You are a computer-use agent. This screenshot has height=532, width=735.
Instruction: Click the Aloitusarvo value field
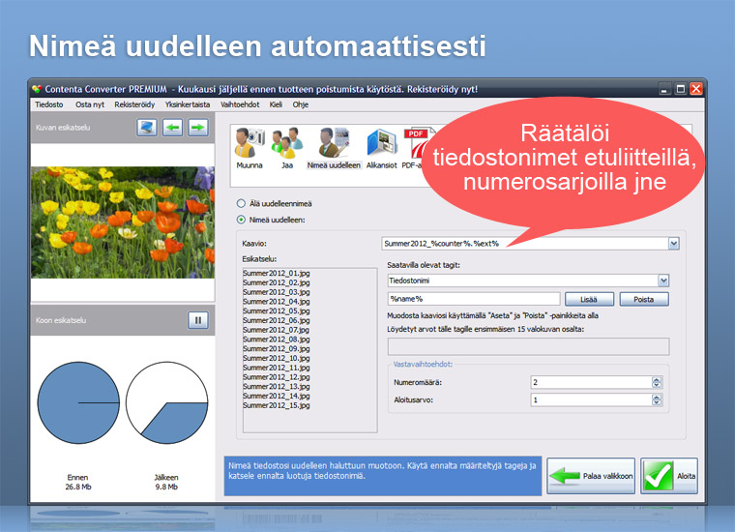coord(591,400)
